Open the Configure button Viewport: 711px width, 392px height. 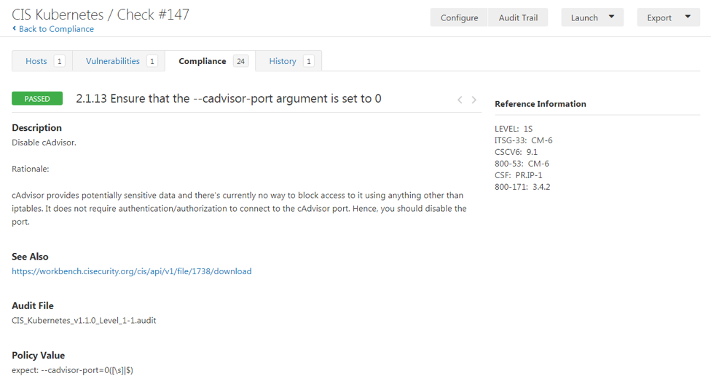pyautogui.click(x=459, y=17)
